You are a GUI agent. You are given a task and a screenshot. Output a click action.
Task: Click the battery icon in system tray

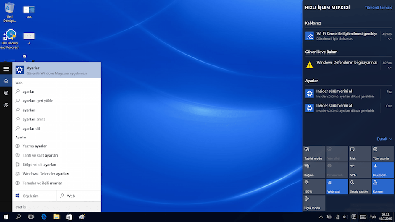point(329,217)
